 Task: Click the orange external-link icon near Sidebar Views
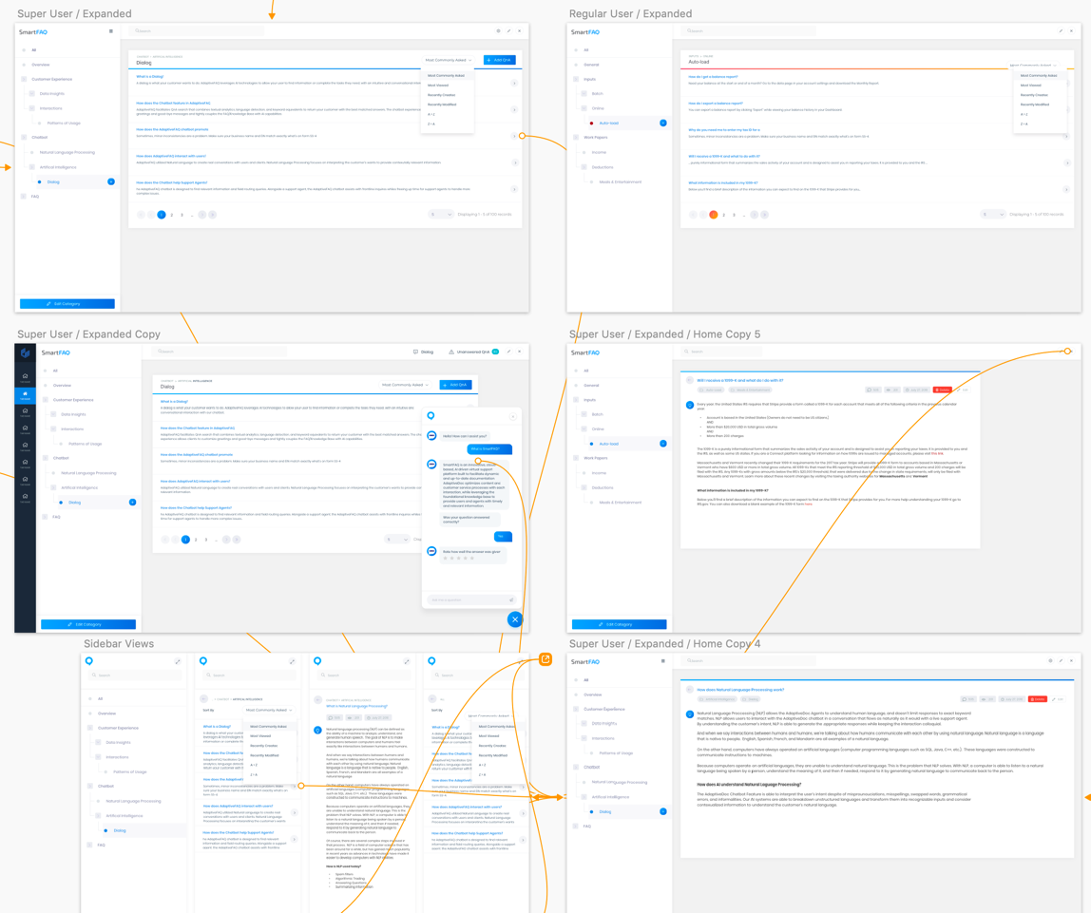coord(545,658)
